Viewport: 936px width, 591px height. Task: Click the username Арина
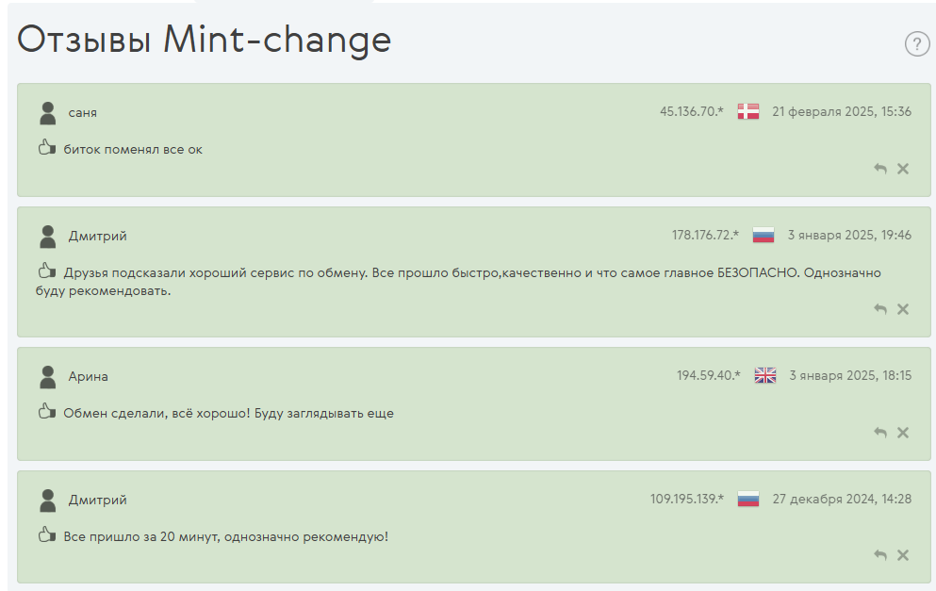point(89,377)
